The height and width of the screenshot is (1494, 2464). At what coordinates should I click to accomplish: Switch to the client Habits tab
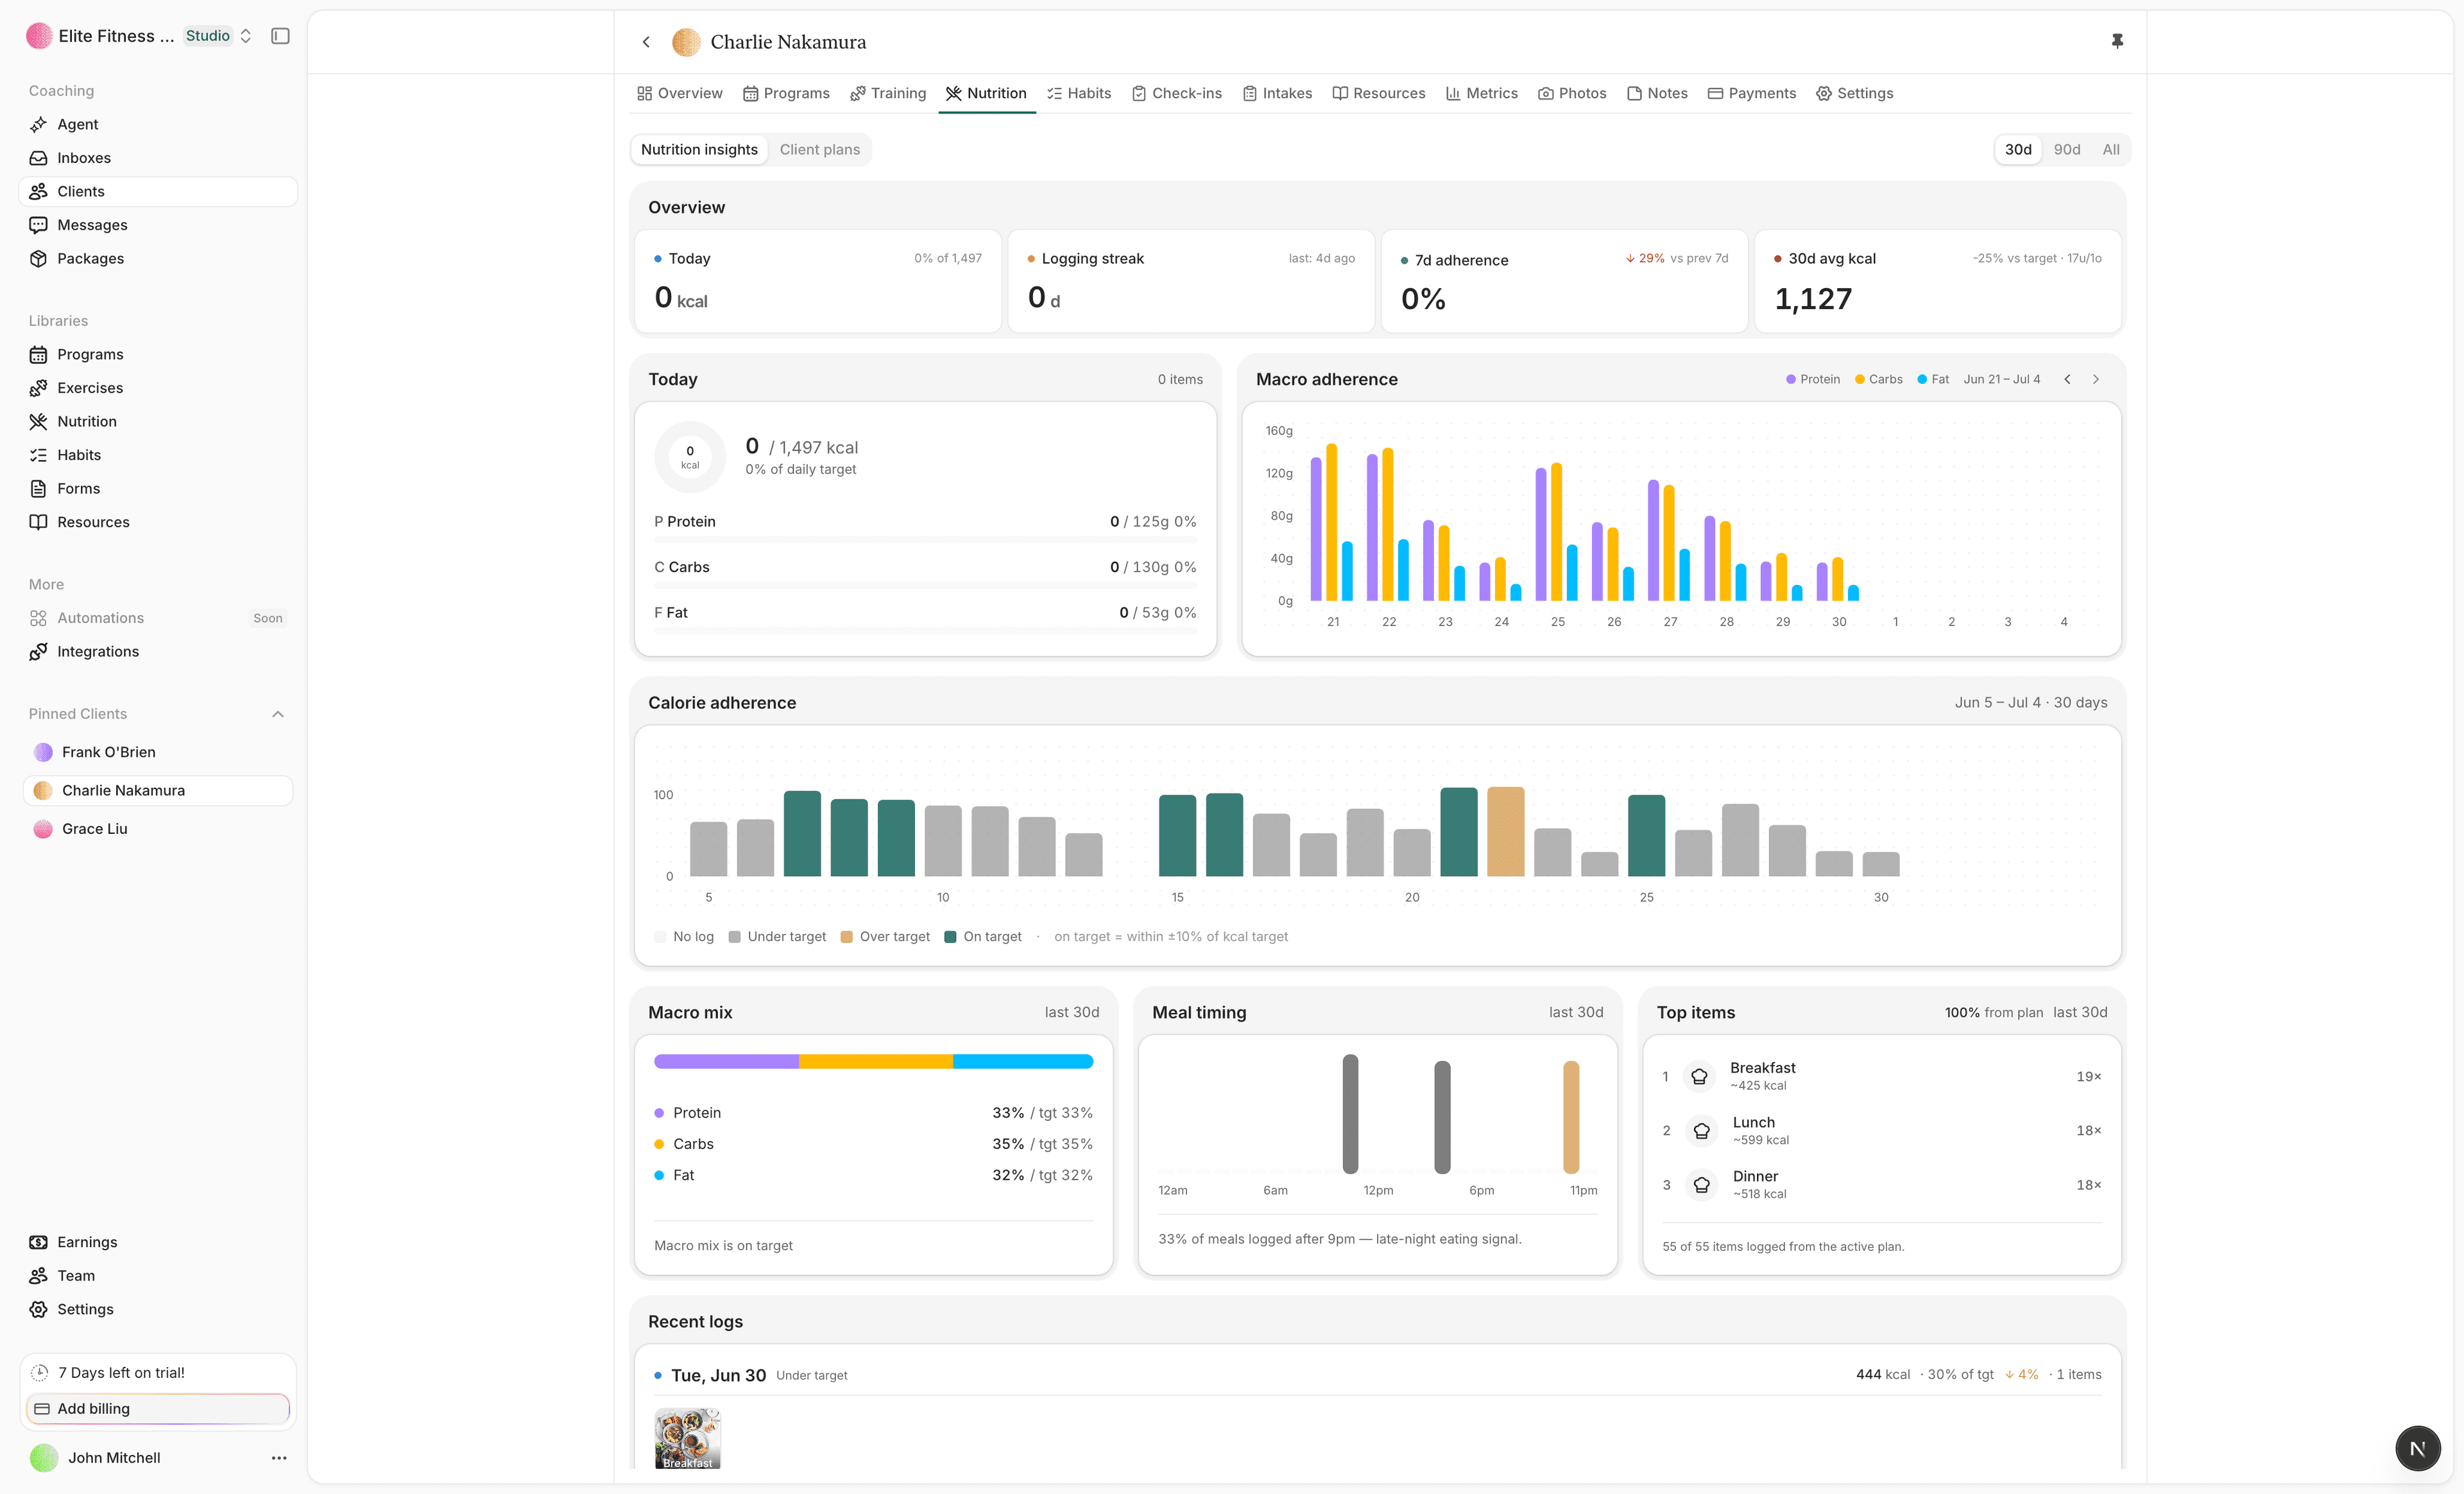click(1079, 93)
